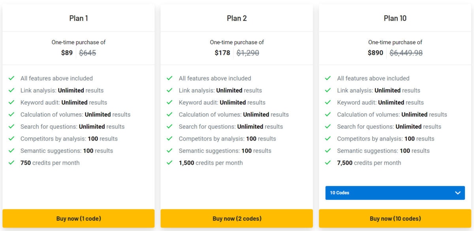Click the strikethrough $645 price

click(x=88, y=53)
